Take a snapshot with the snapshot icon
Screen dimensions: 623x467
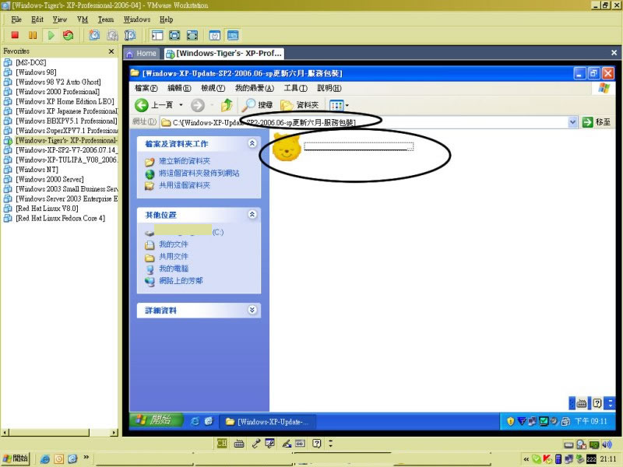pos(94,35)
